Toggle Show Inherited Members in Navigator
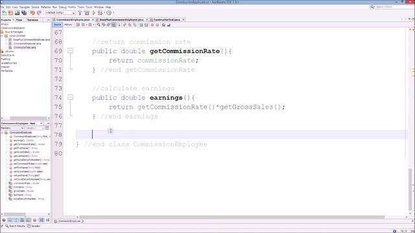The image size is (415, 233). coord(4,220)
